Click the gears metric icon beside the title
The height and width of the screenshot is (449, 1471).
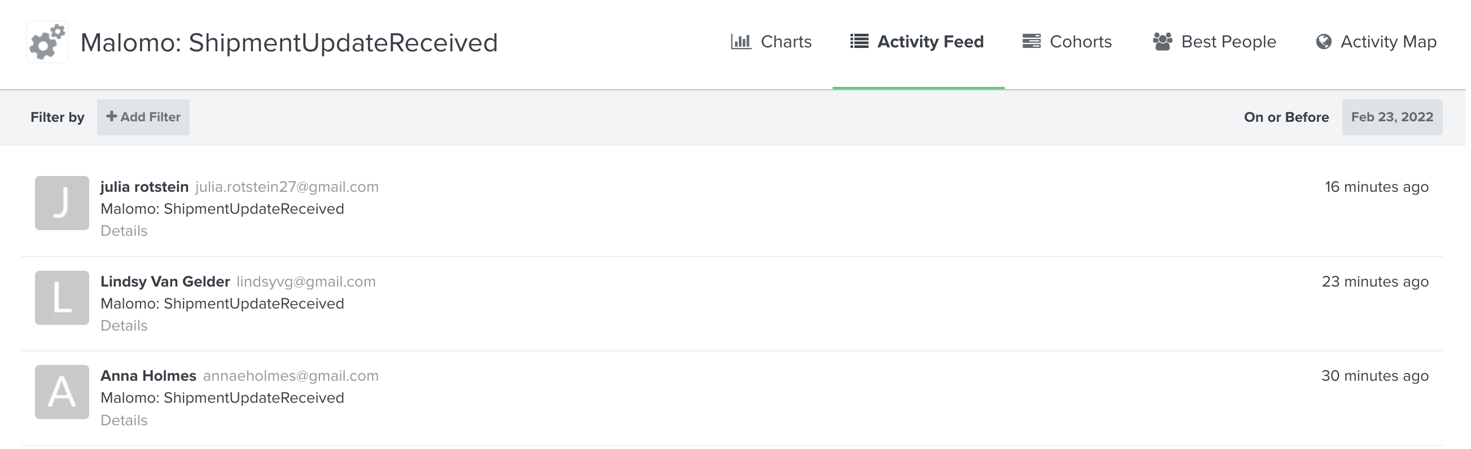[47, 42]
